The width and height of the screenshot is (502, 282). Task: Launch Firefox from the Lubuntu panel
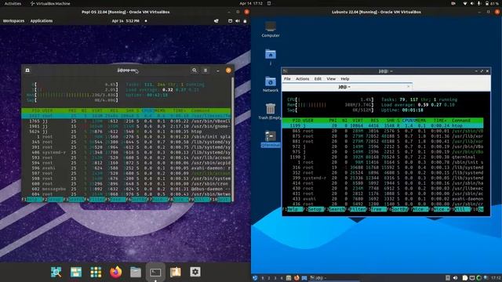[x=296, y=278]
